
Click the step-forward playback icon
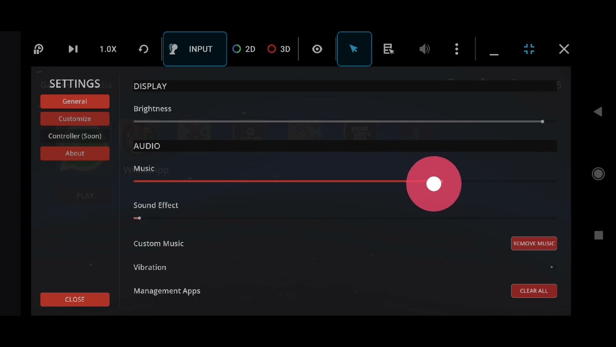click(x=73, y=49)
